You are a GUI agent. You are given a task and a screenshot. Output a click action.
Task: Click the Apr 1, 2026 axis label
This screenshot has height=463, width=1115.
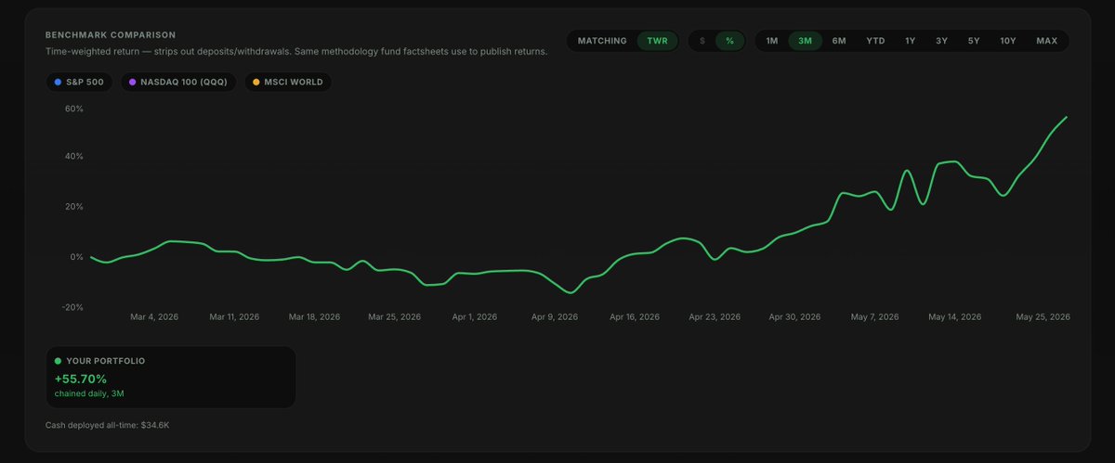point(475,317)
